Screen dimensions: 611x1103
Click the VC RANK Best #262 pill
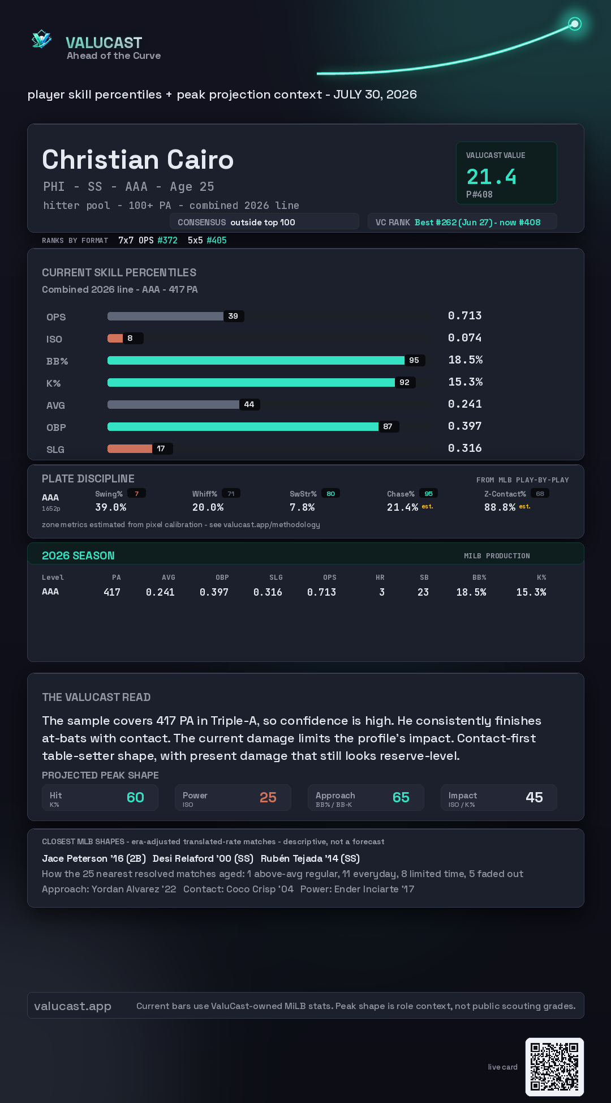point(462,222)
